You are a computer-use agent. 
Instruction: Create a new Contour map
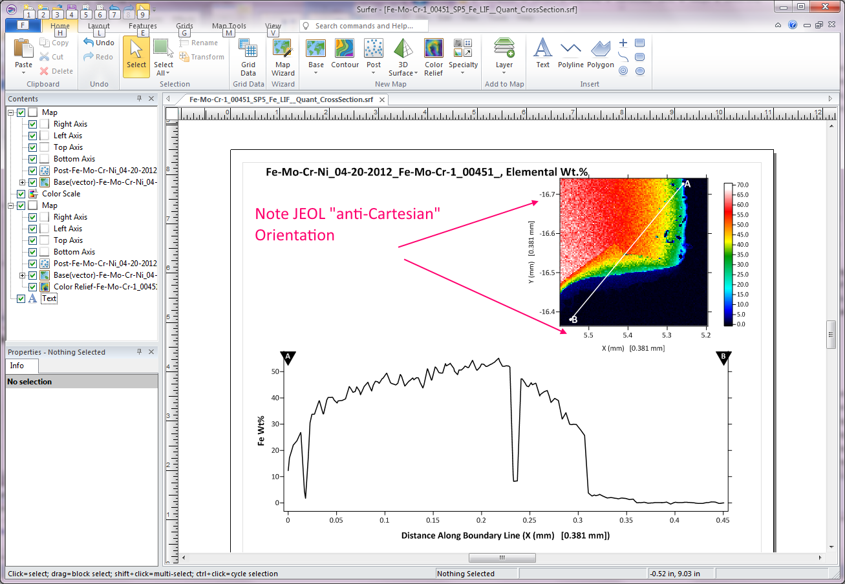tap(345, 54)
